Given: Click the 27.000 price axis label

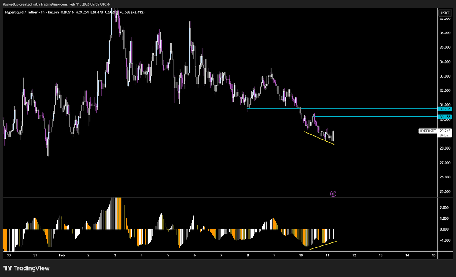Looking at the screenshot, I should [445, 163].
